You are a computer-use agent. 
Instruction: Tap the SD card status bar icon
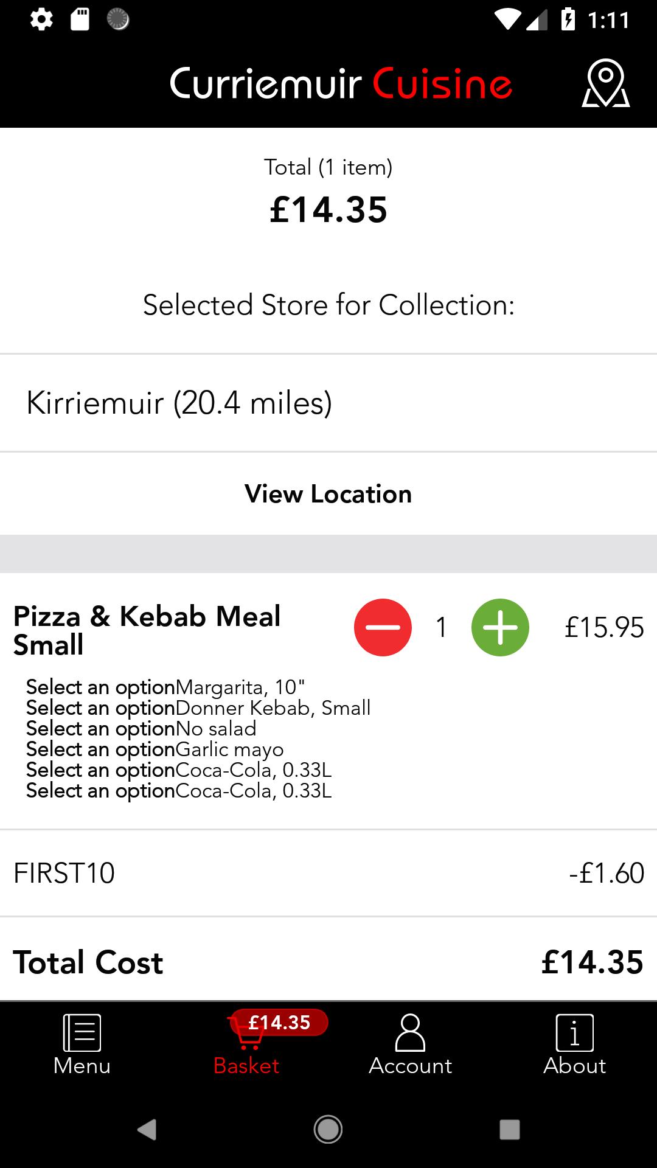click(x=80, y=20)
